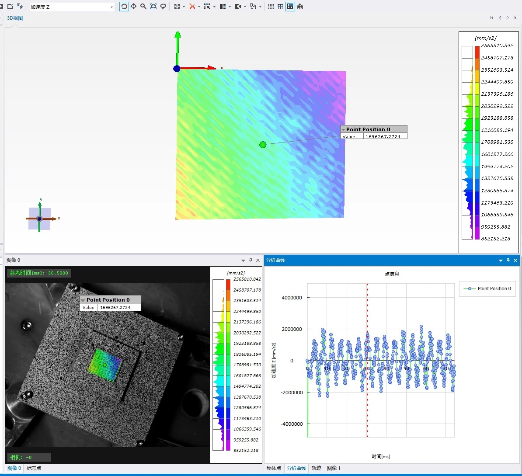Toggle the line grid (hash) icon
This screenshot has width=522, height=476.
click(x=281, y=6)
